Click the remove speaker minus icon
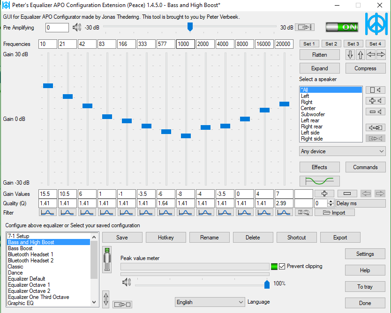This screenshot has height=313, width=391. (375, 112)
